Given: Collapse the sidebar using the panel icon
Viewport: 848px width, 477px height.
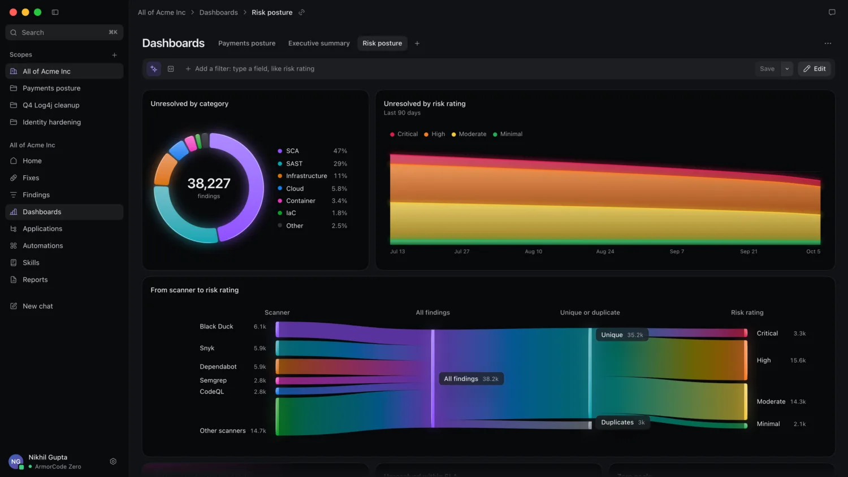Looking at the screenshot, I should click(x=55, y=12).
